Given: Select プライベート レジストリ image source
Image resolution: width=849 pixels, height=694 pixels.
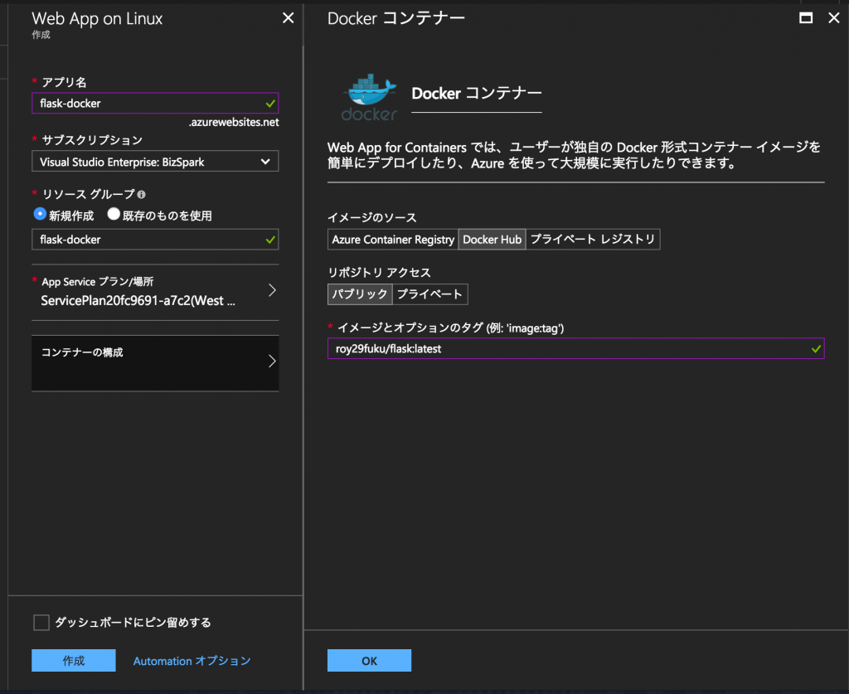Looking at the screenshot, I should 593,240.
